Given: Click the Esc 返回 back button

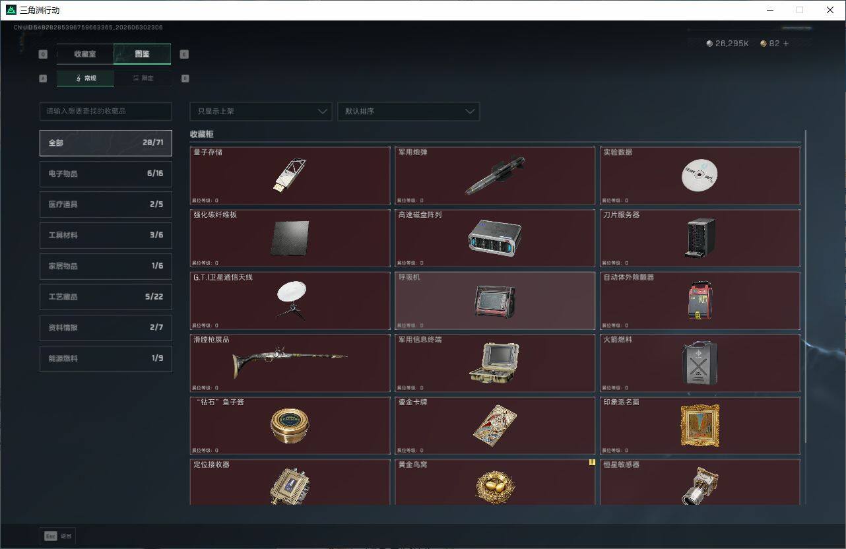Looking at the screenshot, I should coord(58,536).
